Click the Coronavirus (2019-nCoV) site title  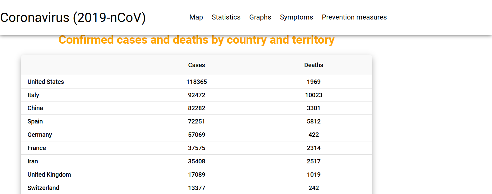73,18
